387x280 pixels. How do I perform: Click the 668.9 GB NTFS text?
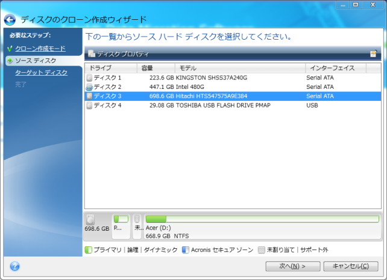coord(167,236)
